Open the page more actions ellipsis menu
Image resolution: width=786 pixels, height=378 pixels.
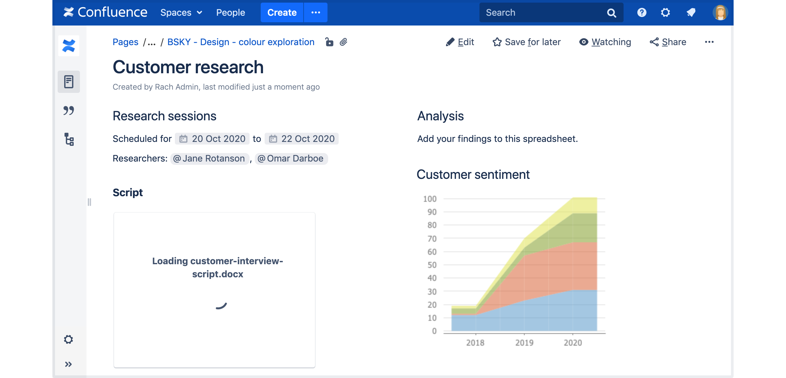click(x=709, y=42)
